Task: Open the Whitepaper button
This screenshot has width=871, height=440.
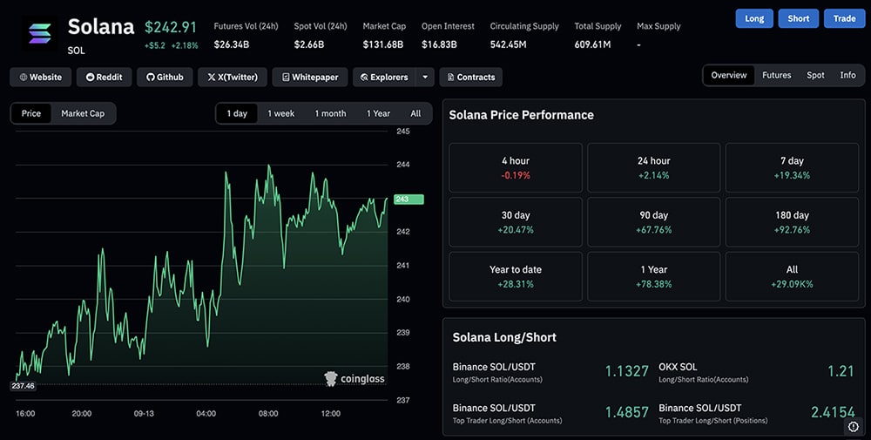Action: 310,78
